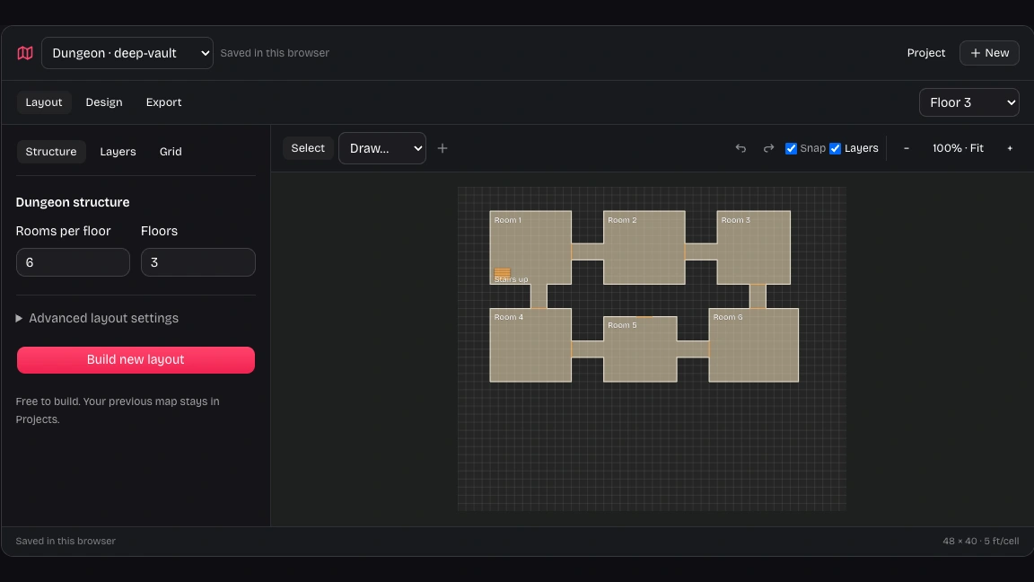Switch to the Export tab

pyautogui.click(x=163, y=102)
